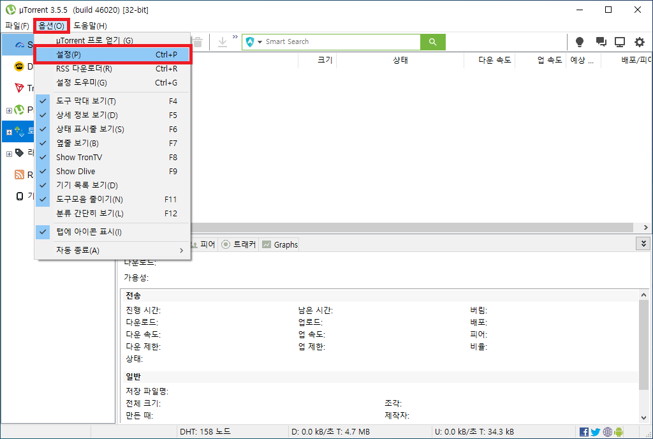Click the Facebook status bar icon
This screenshot has height=439, width=653.
[x=584, y=432]
